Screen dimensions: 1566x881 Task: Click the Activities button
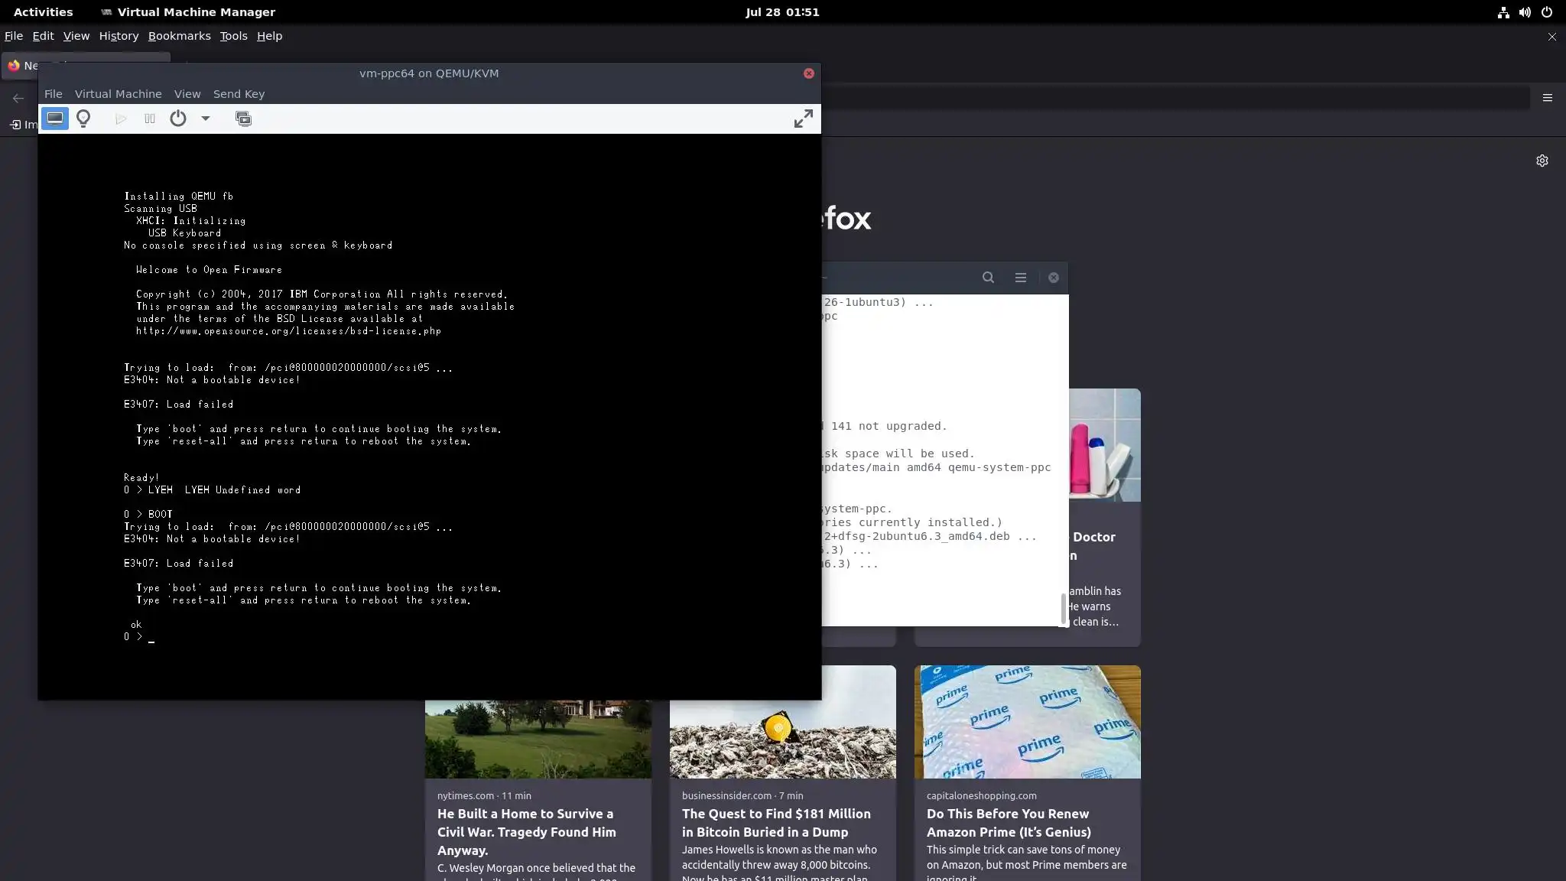(43, 12)
